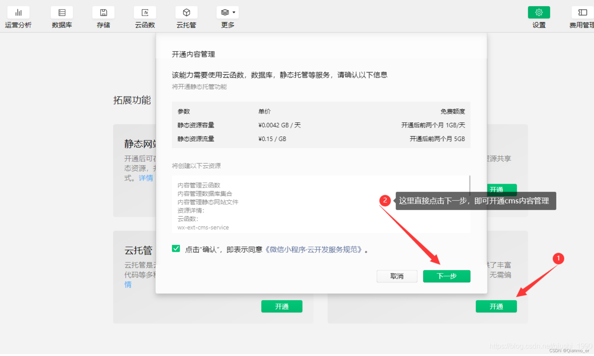Open the 运营分析 analytics icon
This screenshot has width=594, height=356.
pos(18,13)
